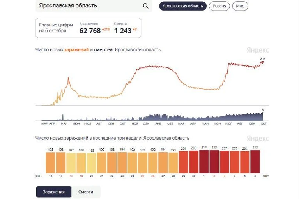The image size is (299, 199).
Task: Click the search magnifier icon
Action: coord(145,6)
